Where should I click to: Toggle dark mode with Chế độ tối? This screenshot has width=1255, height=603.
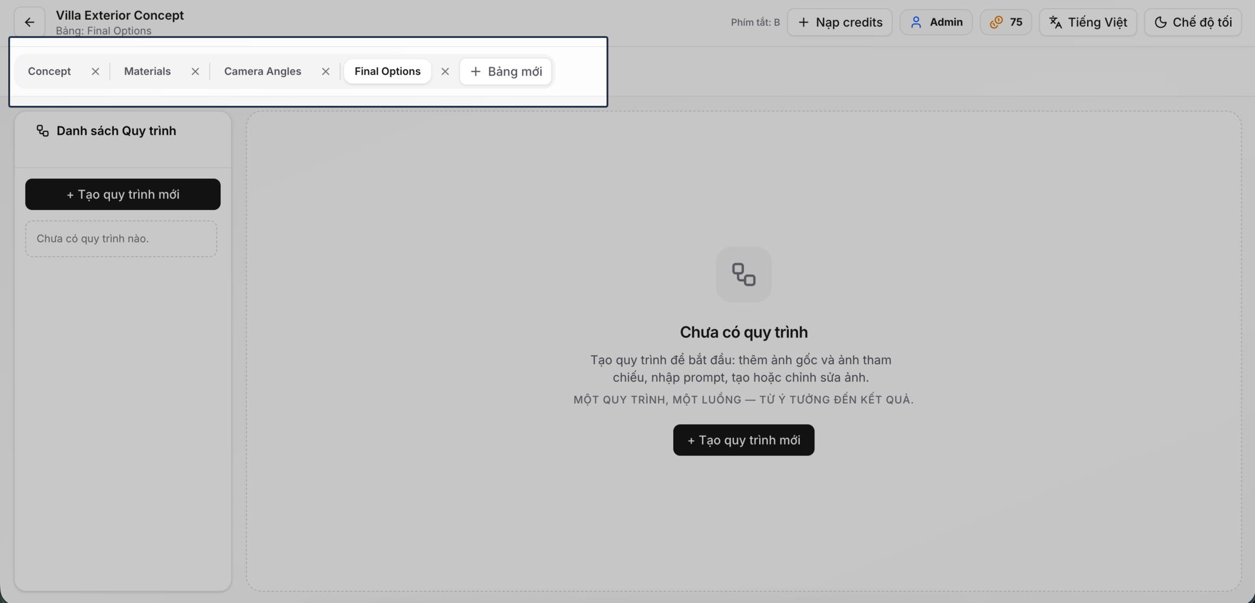1193,22
